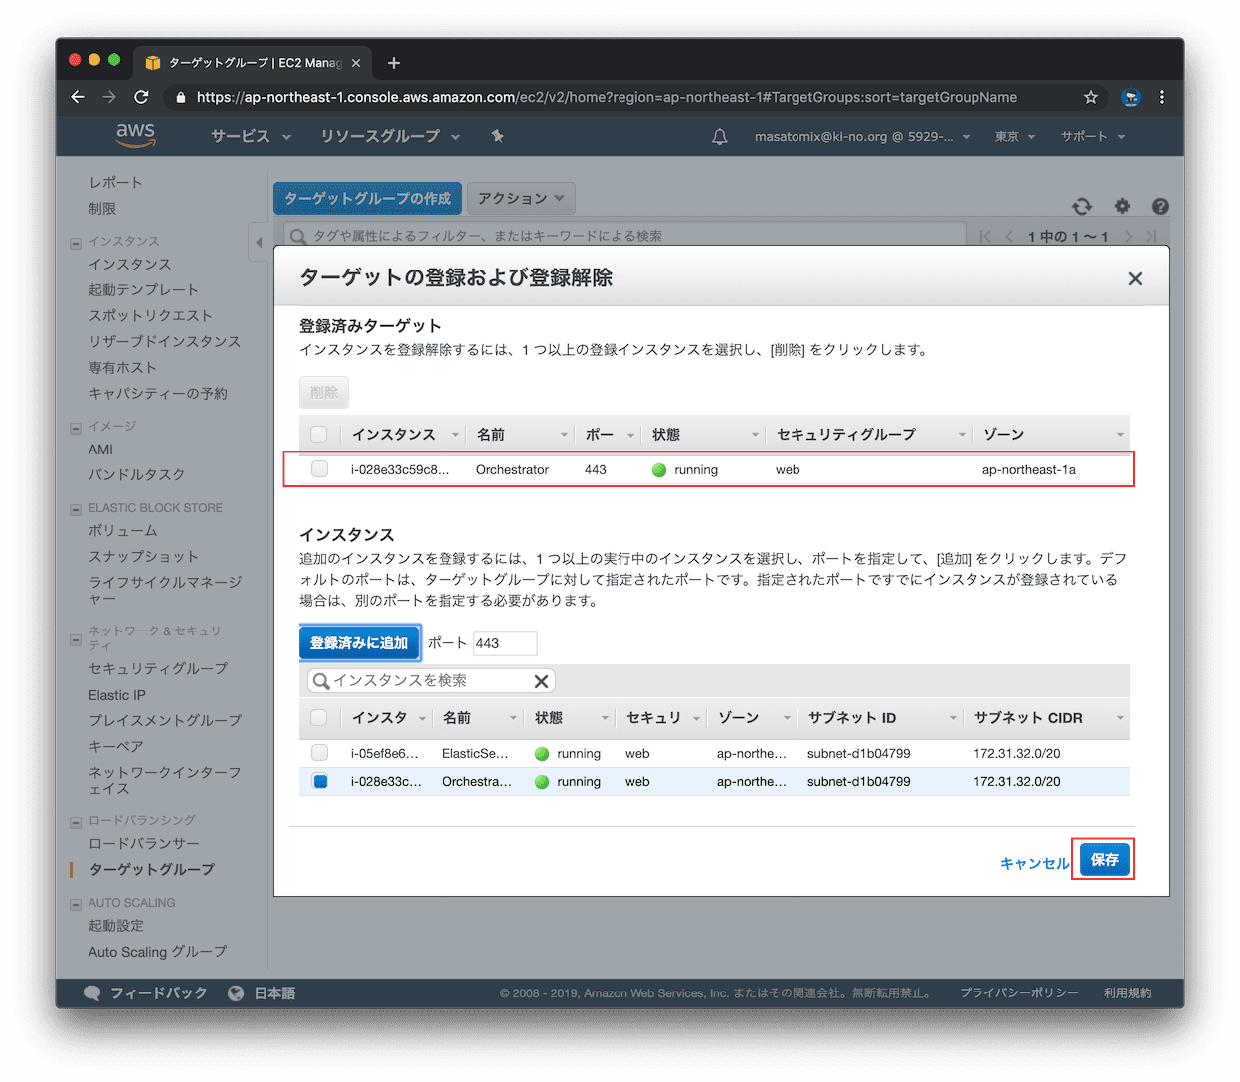Click the refresh icon above target groups table
The width and height of the screenshot is (1240, 1082).
click(x=1082, y=206)
